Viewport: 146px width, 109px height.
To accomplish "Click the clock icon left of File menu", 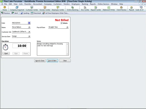I will tap(2, 4).
